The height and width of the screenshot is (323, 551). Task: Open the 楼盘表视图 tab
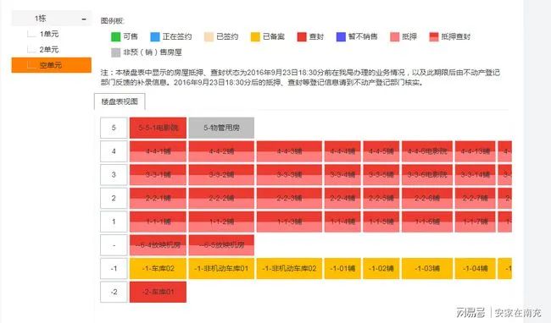coord(120,101)
